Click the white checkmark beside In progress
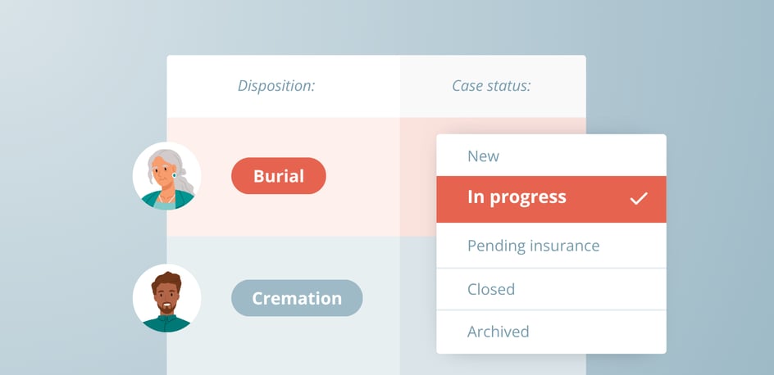 [x=639, y=198]
